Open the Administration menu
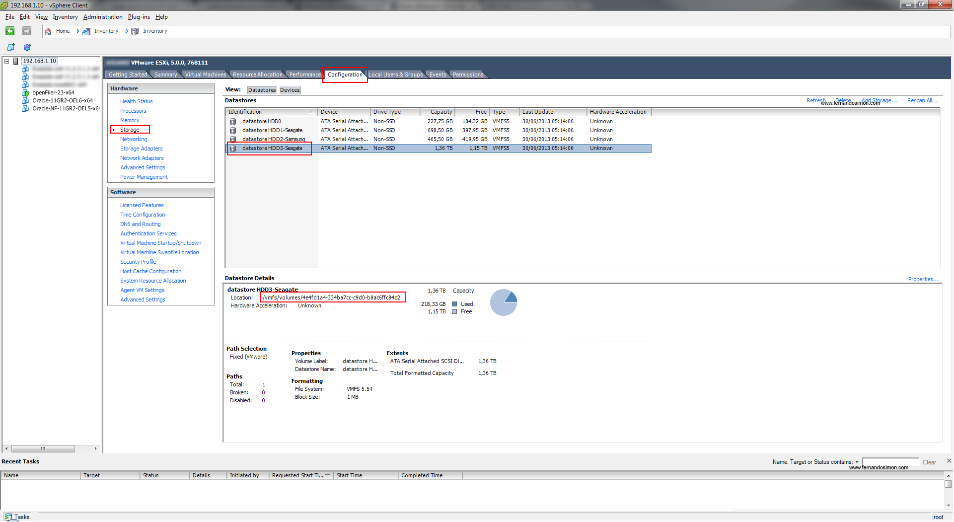The width and height of the screenshot is (954, 522). pos(103,17)
